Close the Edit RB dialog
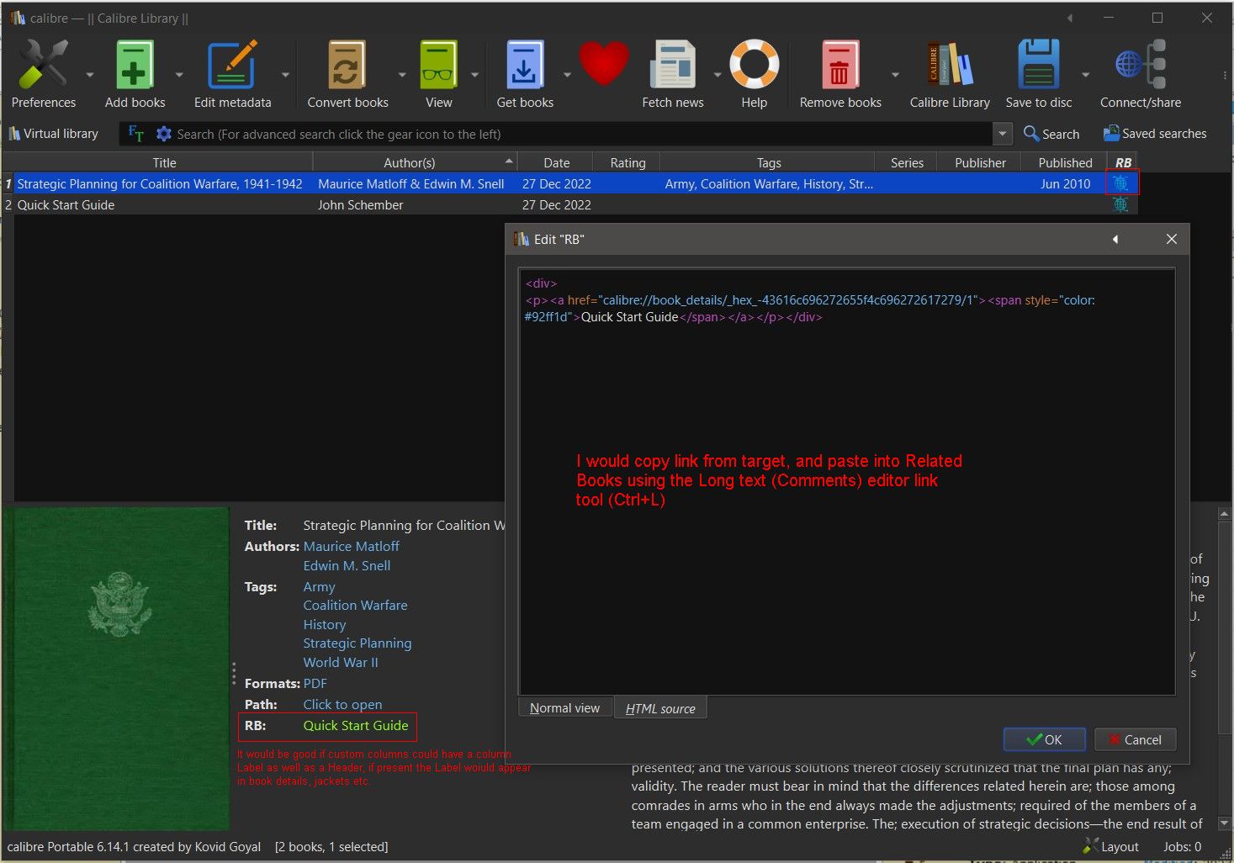Image resolution: width=1234 pixels, height=863 pixels. tap(1171, 239)
